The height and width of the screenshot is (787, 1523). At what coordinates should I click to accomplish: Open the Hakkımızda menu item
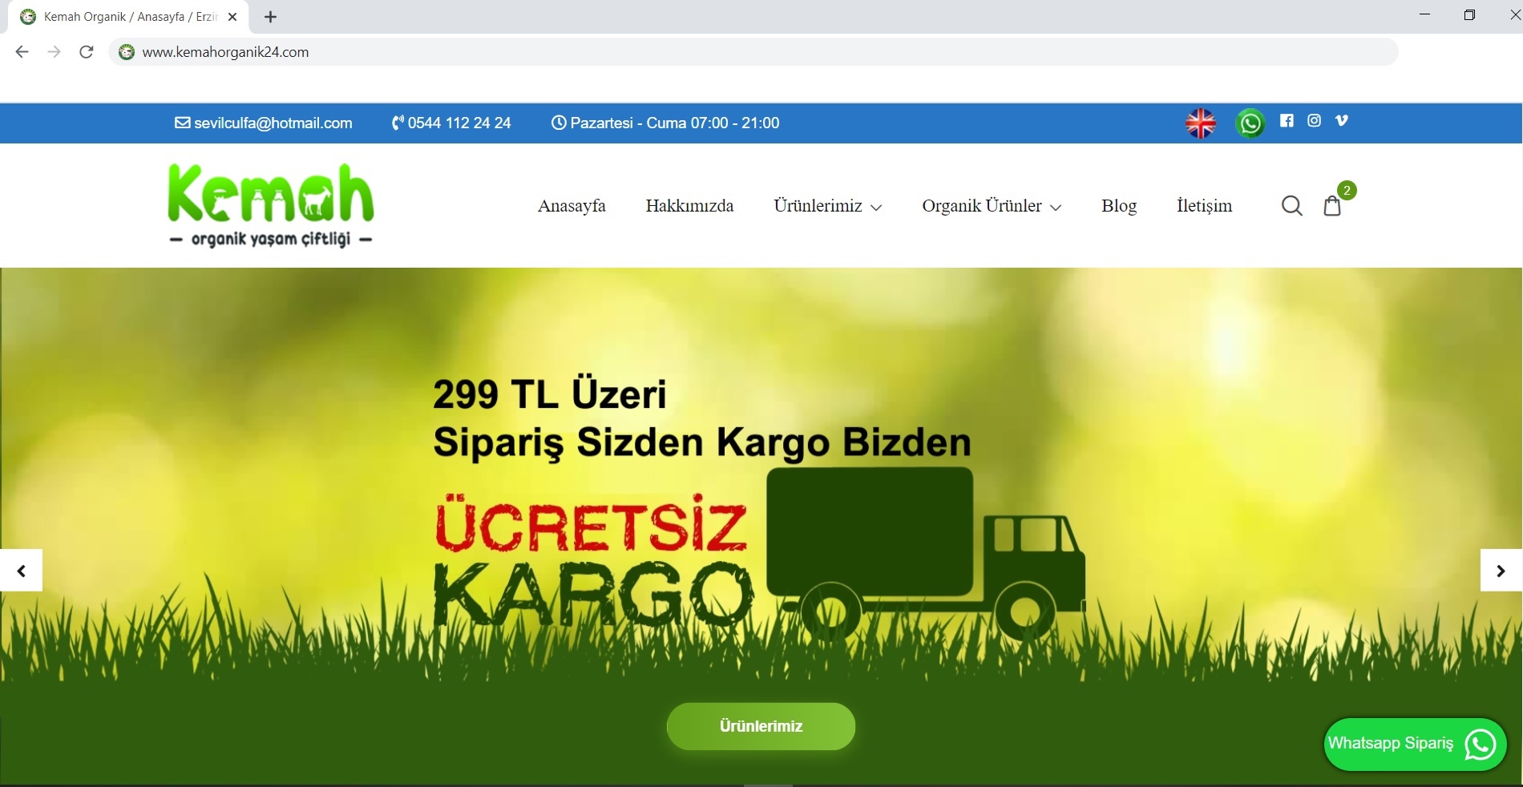[689, 206]
